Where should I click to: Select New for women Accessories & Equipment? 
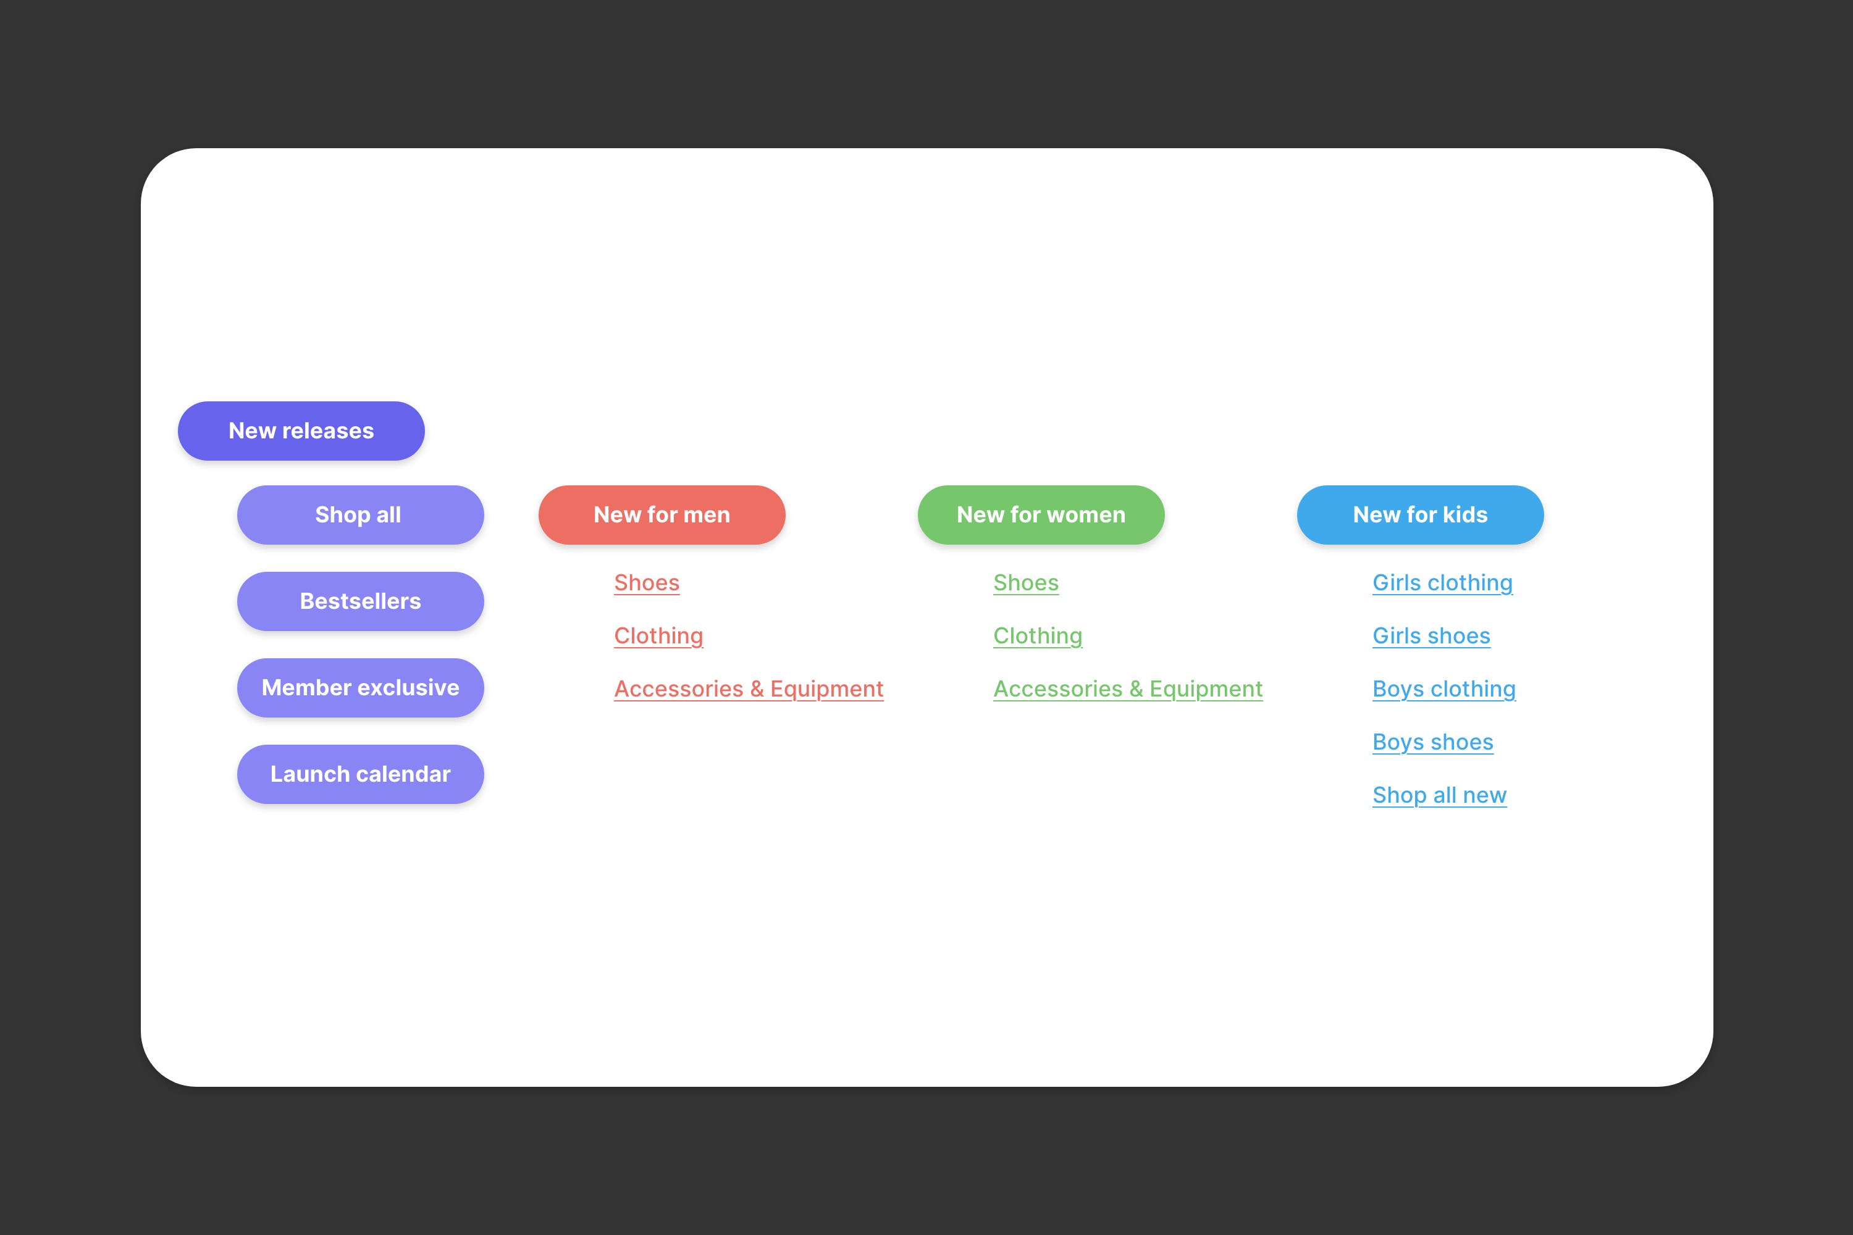[x=1128, y=688]
